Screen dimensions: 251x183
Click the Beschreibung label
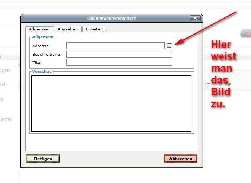point(45,54)
